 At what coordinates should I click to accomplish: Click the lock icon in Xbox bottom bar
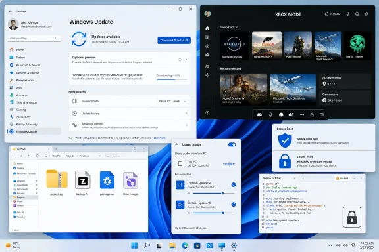click(312, 115)
